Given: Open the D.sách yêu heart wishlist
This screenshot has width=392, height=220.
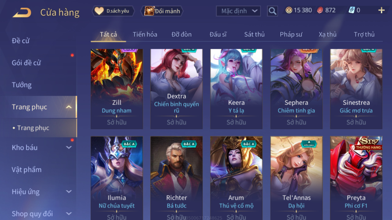Looking at the screenshot, I should tap(113, 11).
